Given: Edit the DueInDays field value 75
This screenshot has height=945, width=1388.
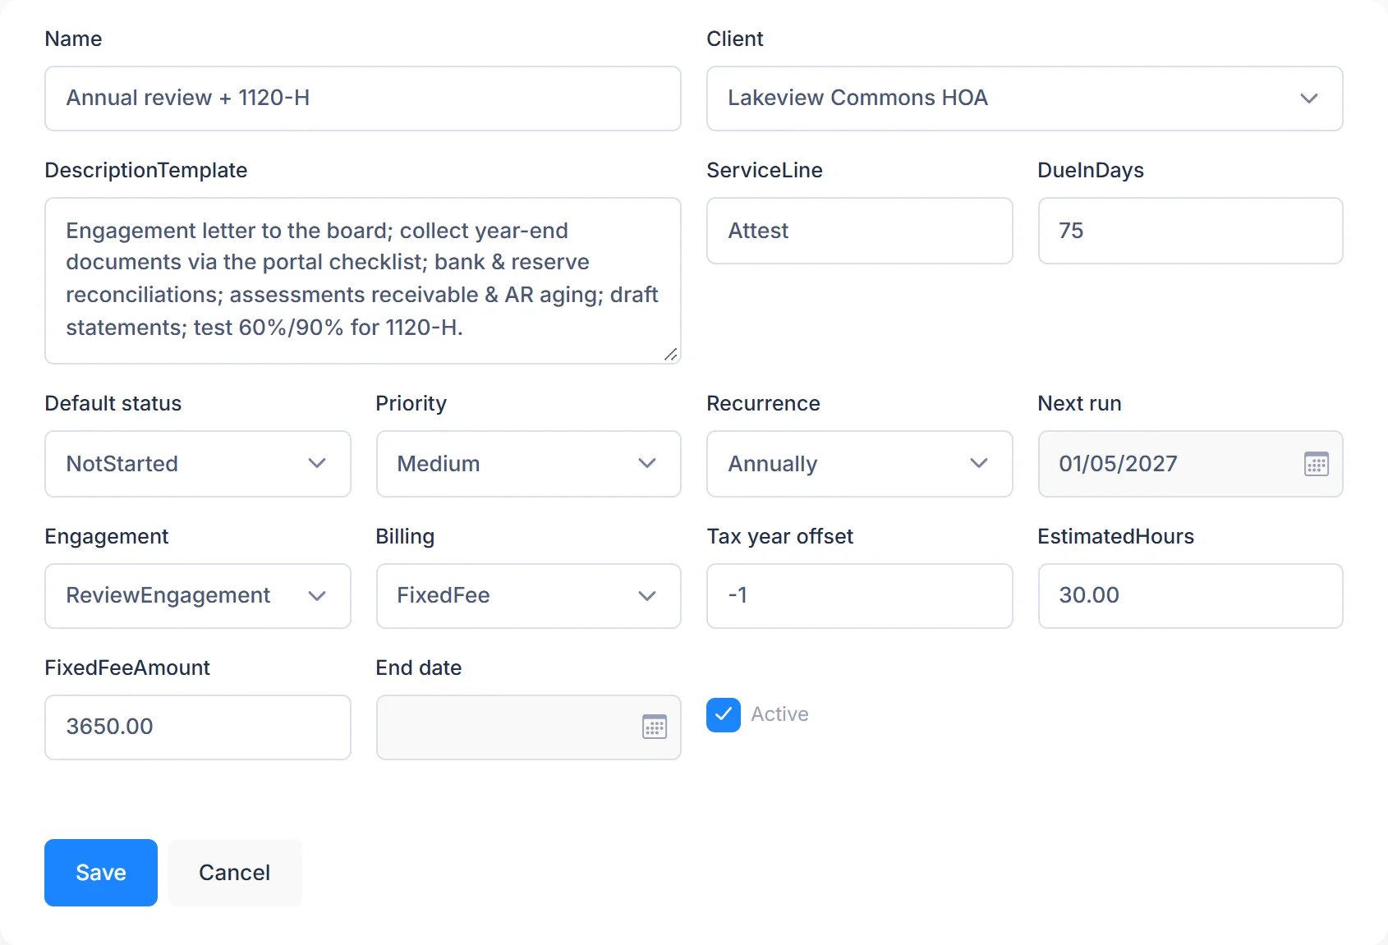Looking at the screenshot, I should point(1190,231).
